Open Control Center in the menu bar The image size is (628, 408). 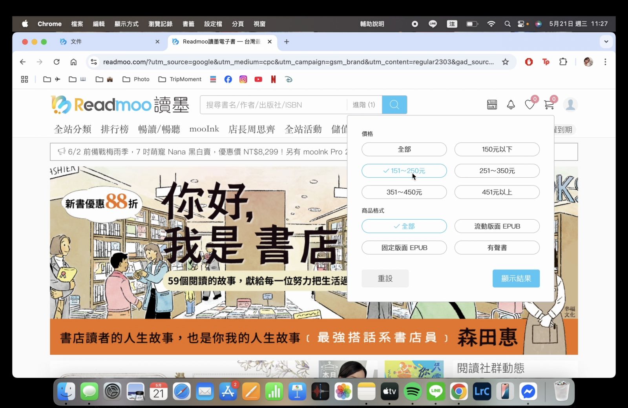[x=521, y=24]
